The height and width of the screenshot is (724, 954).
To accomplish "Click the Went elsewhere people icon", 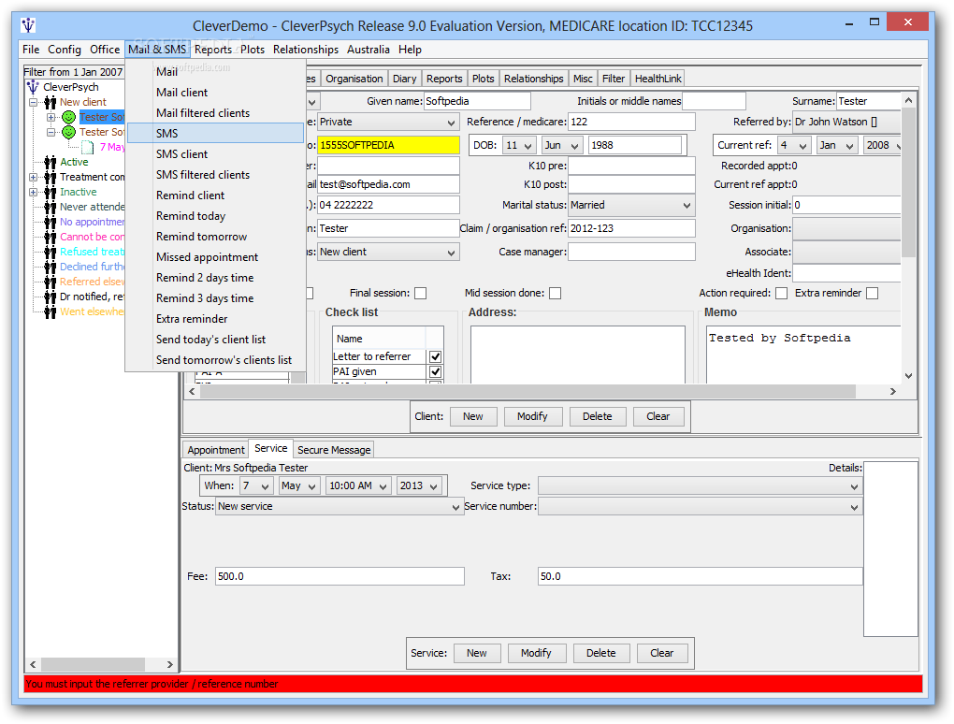I will [x=51, y=311].
